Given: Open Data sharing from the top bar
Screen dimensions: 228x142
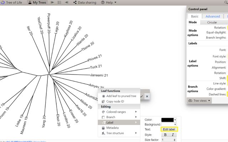Looking at the screenshot, I should [x=85, y=2].
